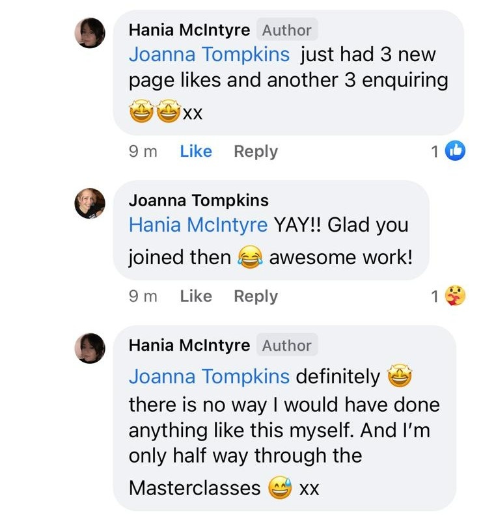The image size is (481, 516).
Task: Open Joanna Tompkins commenter name heading
Action: [199, 200]
